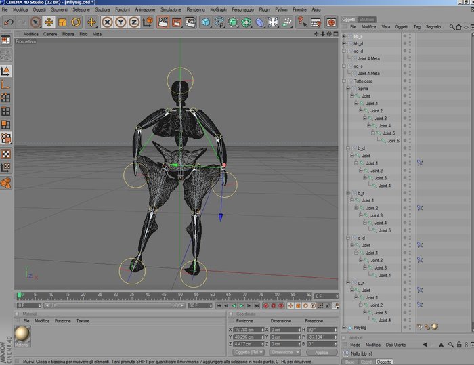Toggle visibility dots for Tutto ossa
The image size is (474, 365).
click(410, 81)
